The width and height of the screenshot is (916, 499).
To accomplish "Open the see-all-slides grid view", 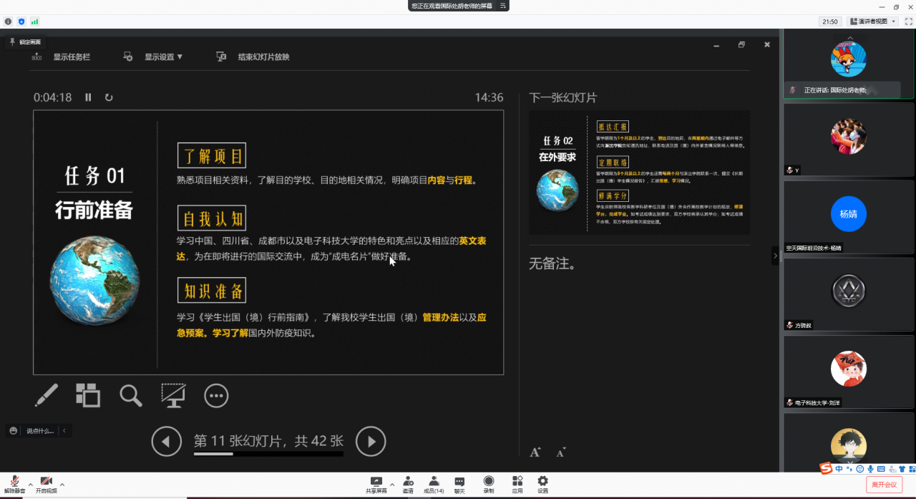I will pyautogui.click(x=88, y=395).
